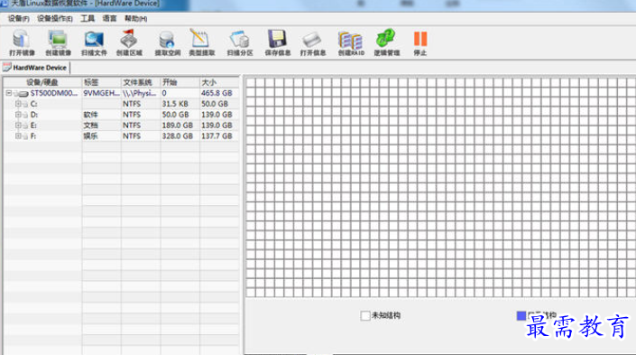Expand the C: partition node
Screen dimensions: 636x355
click(x=18, y=104)
